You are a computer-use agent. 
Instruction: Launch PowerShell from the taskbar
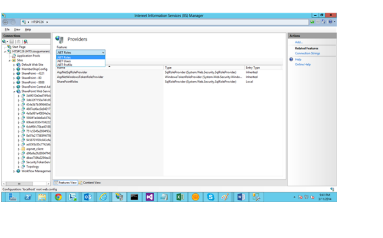[28, 197]
